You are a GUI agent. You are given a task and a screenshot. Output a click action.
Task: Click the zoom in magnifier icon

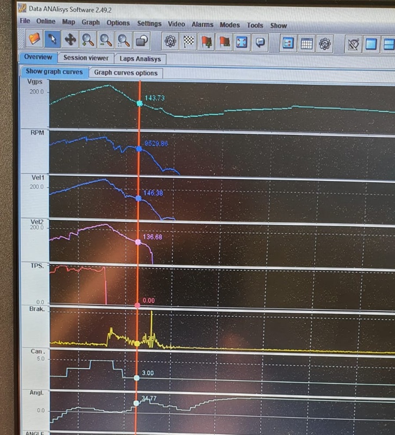(88, 40)
